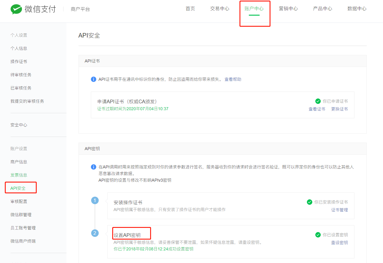Go to 营销中心 tab

coord(288,9)
